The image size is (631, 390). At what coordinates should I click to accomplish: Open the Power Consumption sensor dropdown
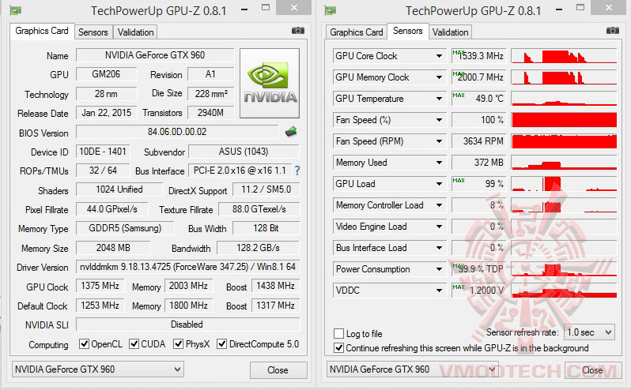point(439,269)
